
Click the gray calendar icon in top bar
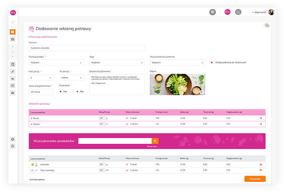(212, 12)
